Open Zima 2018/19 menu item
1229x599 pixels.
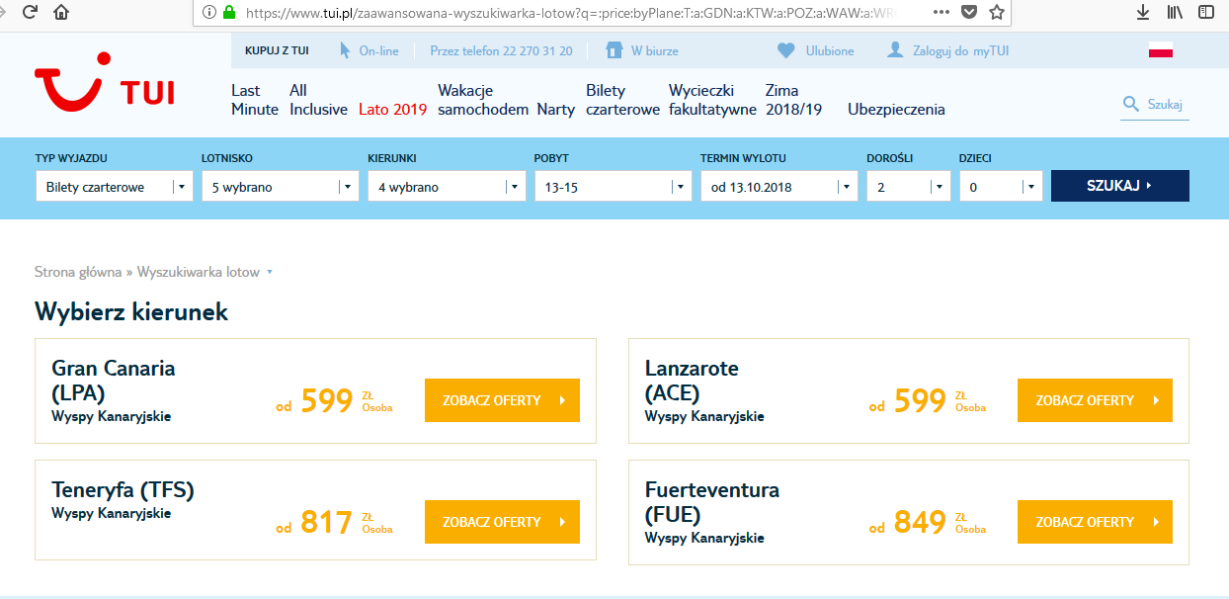click(x=793, y=100)
